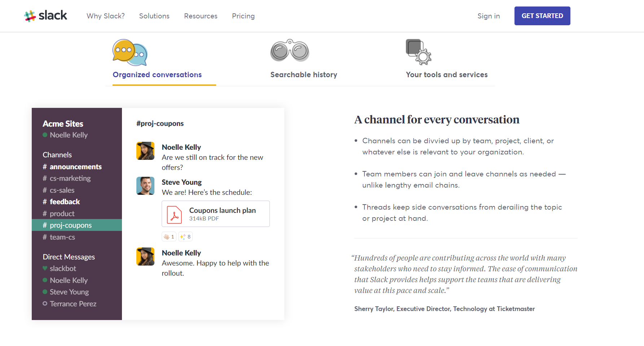Open the Resources menu
Image resolution: width=644 pixels, height=346 pixels.
tap(201, 16)
